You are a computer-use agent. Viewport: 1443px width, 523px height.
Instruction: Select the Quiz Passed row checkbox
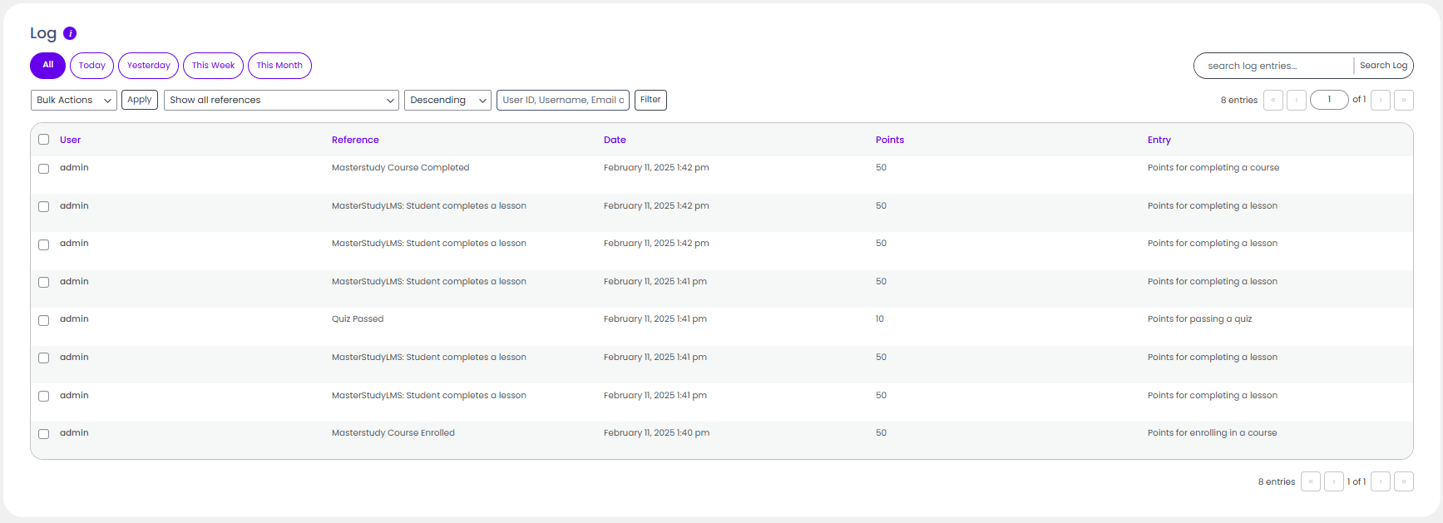[44, 320]
